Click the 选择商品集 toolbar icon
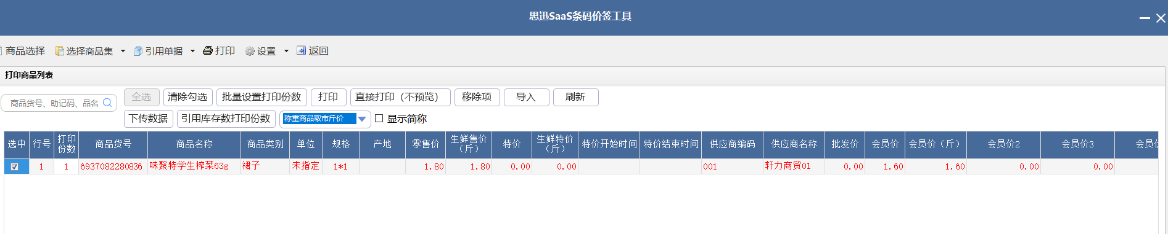This screenshot has width=1168, height=234. click(59, 51)
